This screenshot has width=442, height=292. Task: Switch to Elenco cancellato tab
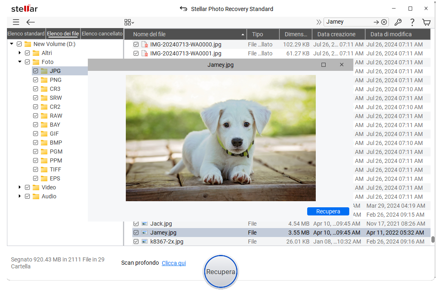(x=102, y=34)
